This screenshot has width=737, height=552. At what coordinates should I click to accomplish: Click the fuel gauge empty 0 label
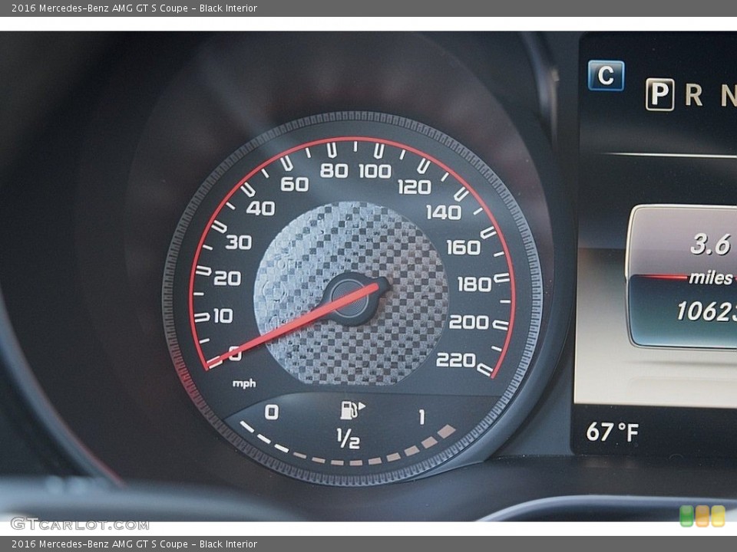click(x=272, y=412)
